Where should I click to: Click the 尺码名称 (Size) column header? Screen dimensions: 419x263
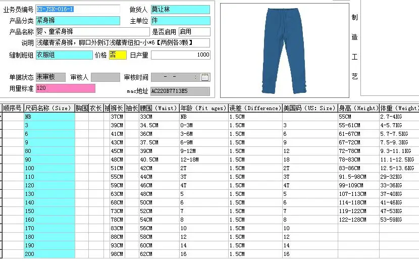tap(49, 108)
